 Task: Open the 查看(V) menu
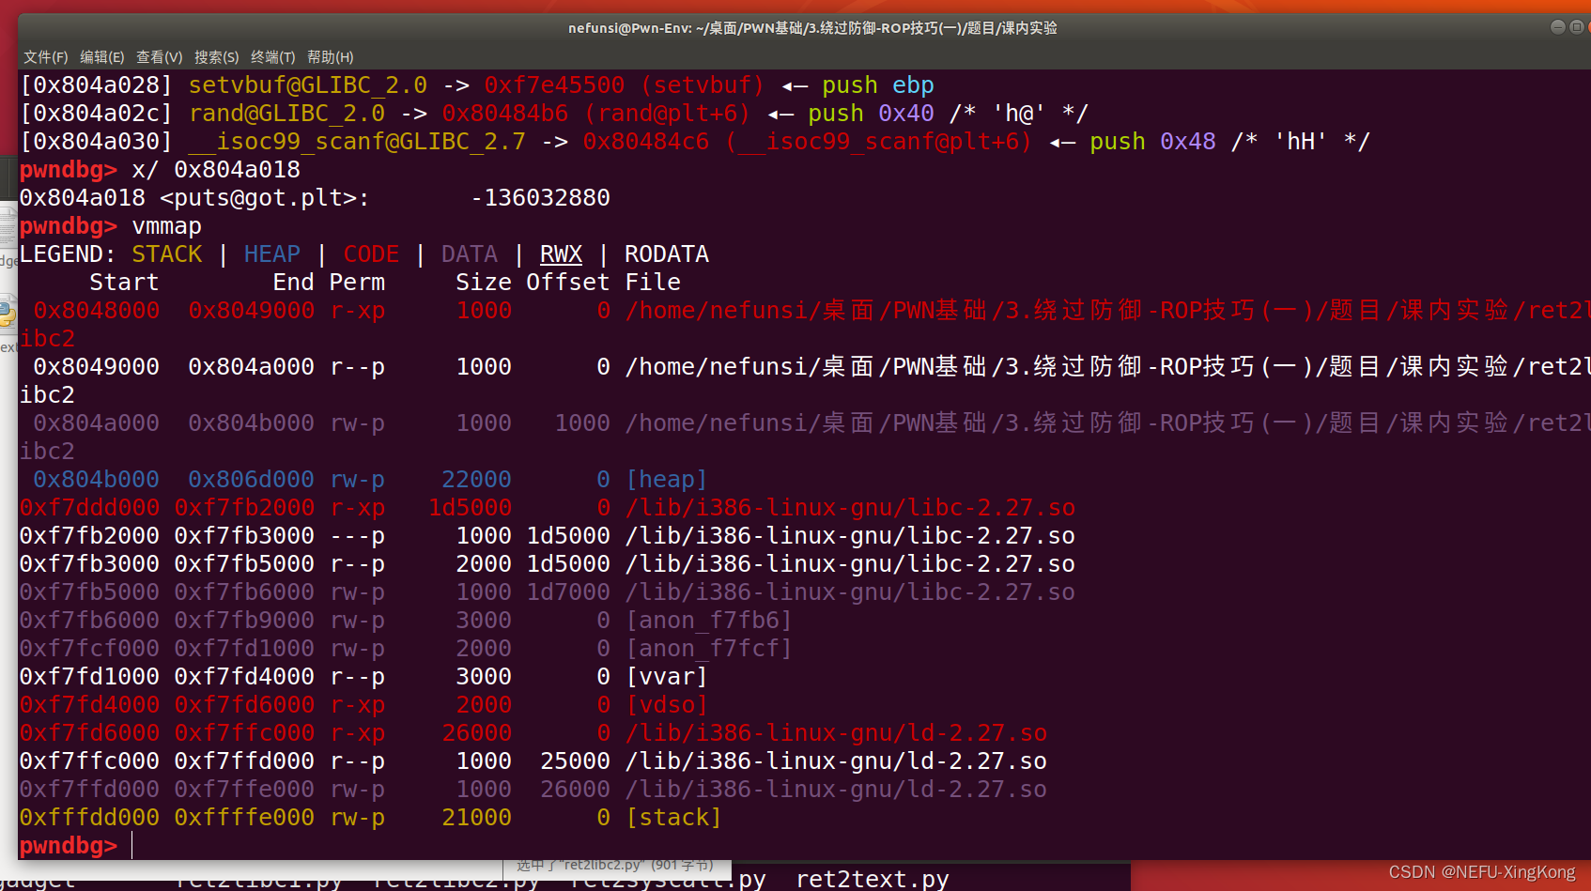(159, 57)
